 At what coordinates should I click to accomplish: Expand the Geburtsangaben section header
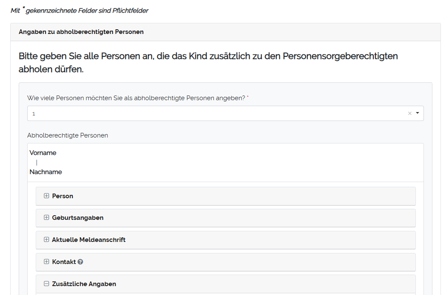point(225,218)
